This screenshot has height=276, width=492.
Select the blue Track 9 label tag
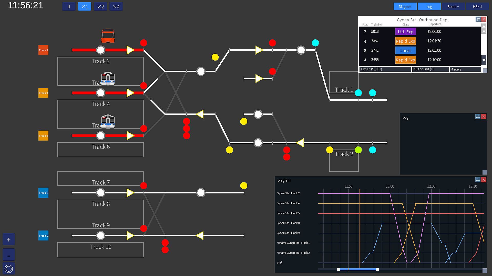[x=43, y=236]
